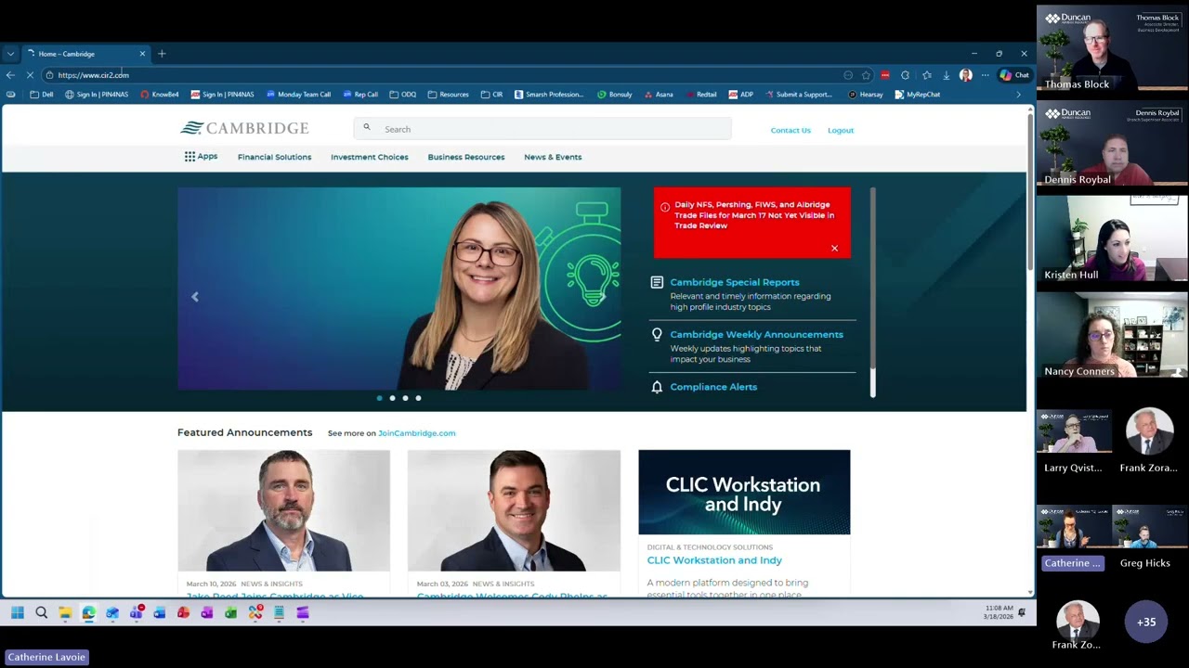Viewport: 1189px width, 668px height.
Task: Open the Redtail bookmark
Action: click(700, 95)
